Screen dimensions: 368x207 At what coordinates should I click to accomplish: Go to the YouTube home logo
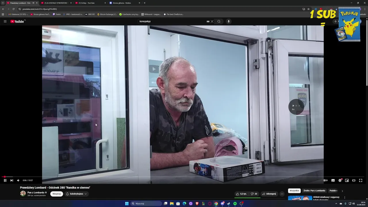18,21
